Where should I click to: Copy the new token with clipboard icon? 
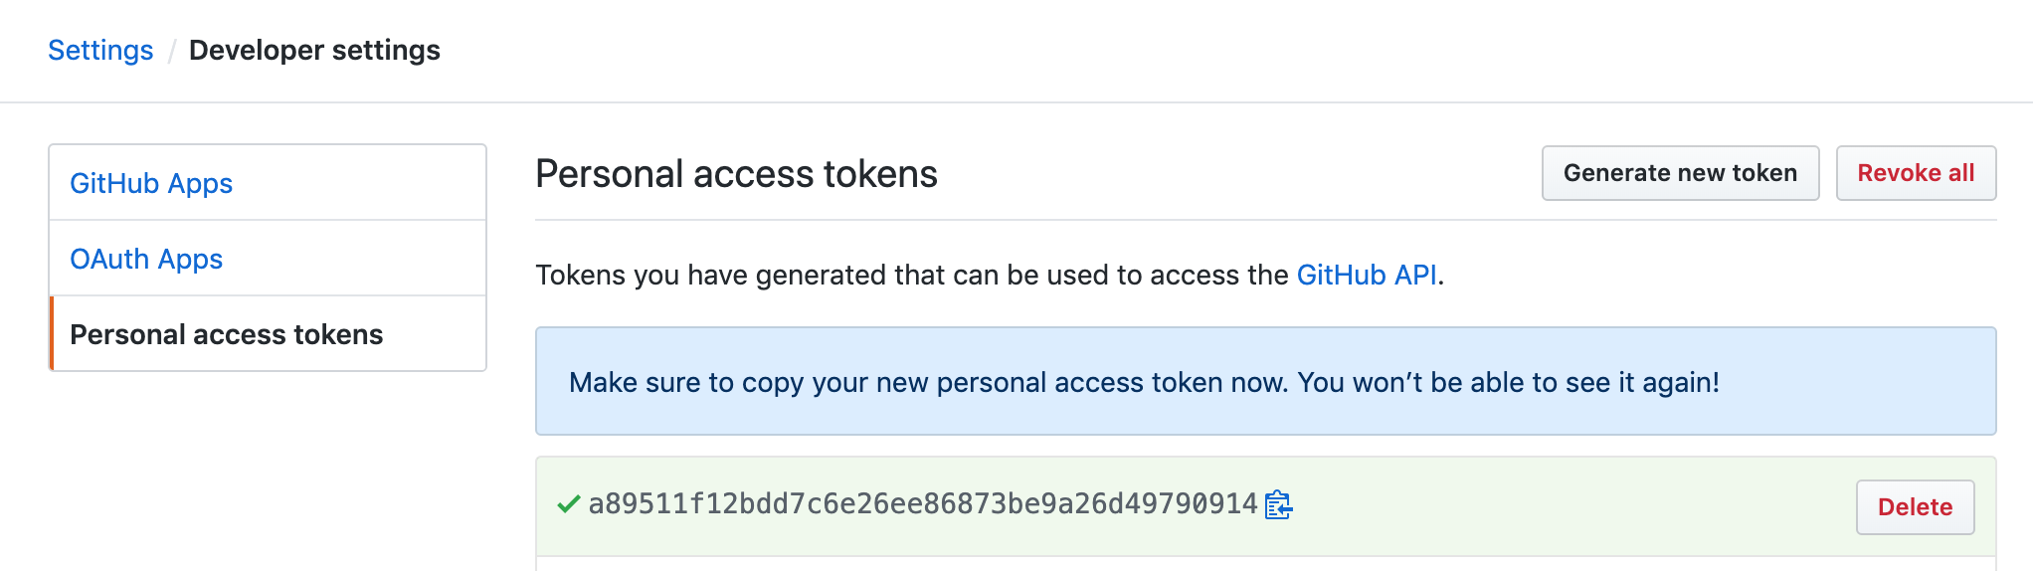pos(1278,505)
